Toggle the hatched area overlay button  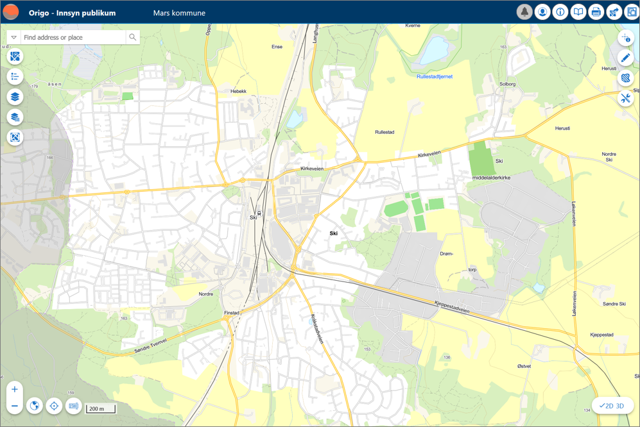pos(626,78)
